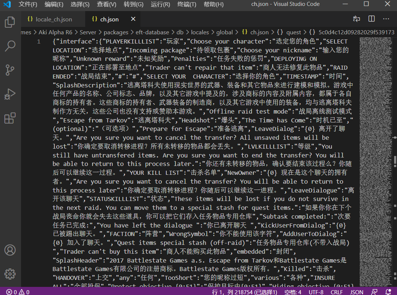Open the Problems panel via errors and warnings counter
Viewport: 397px width, 295px height.
point(18,292)
